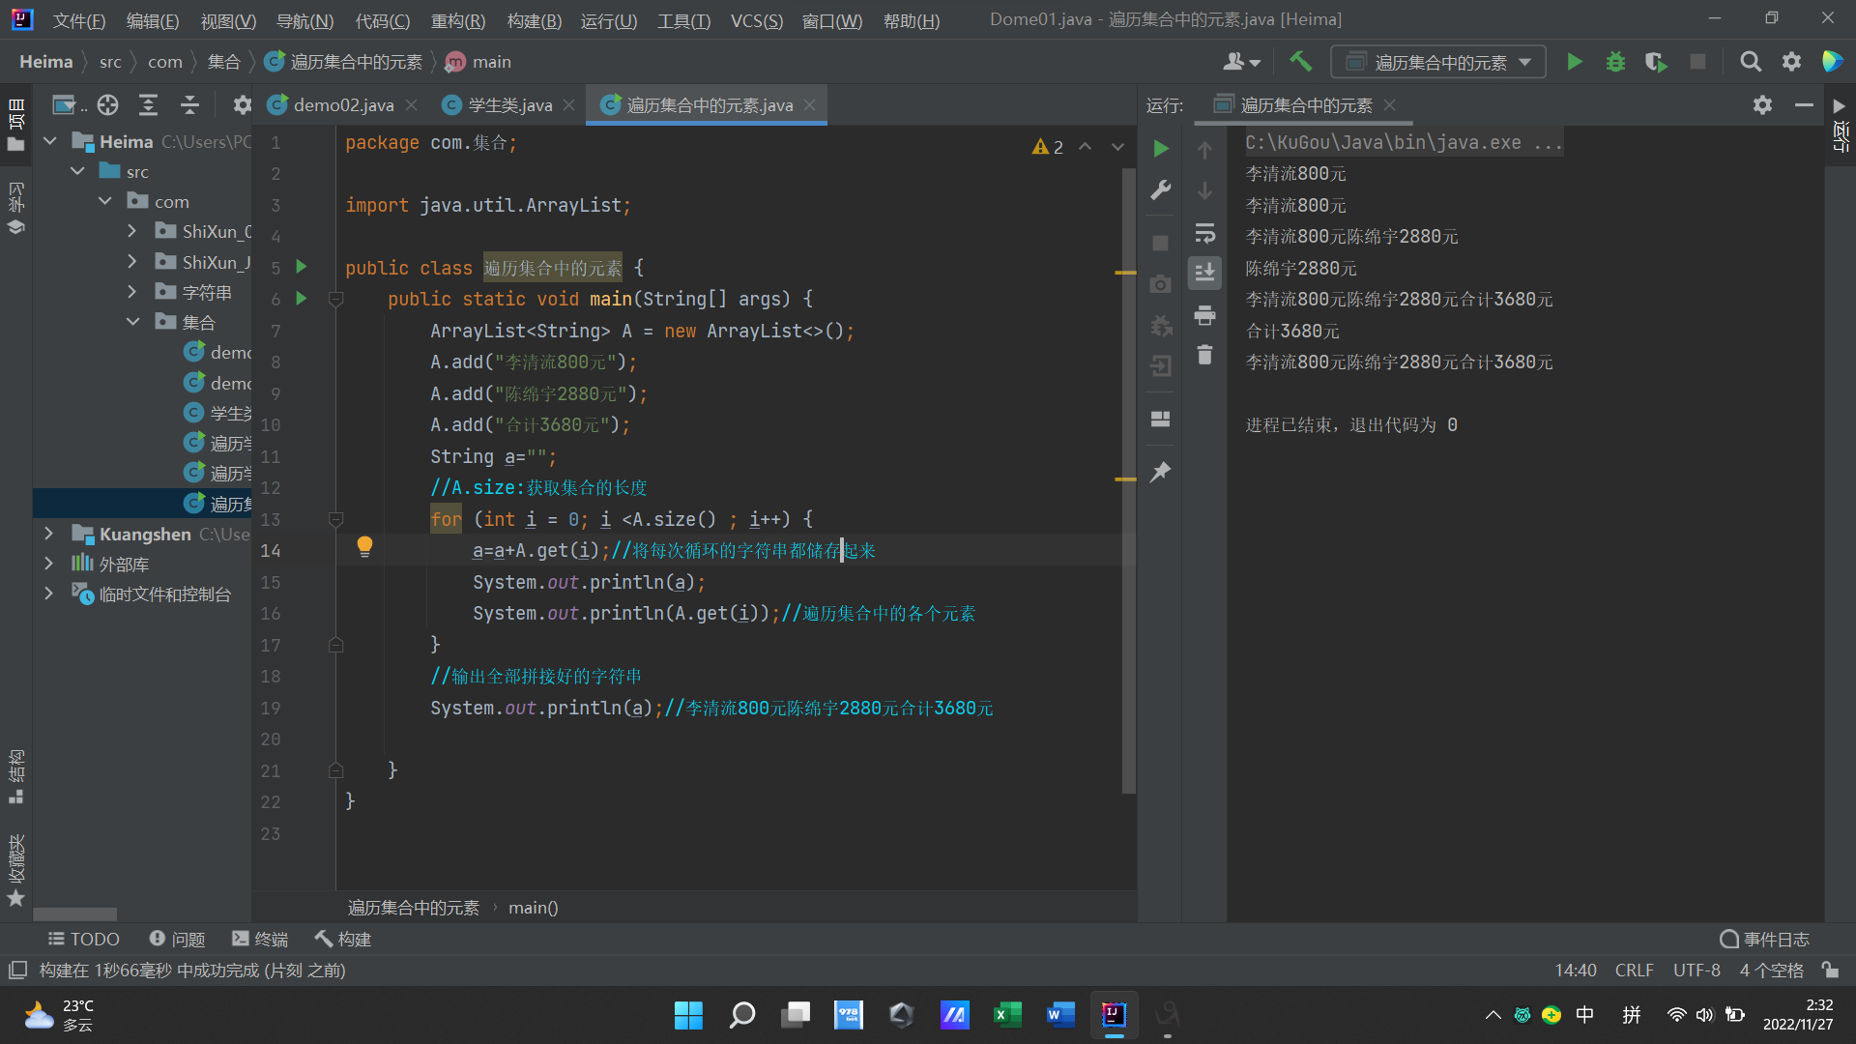The width and height of the screenshot is (1856, 1044).
Task: Open the run configuration dropdown
Action: coord(1437,62)
